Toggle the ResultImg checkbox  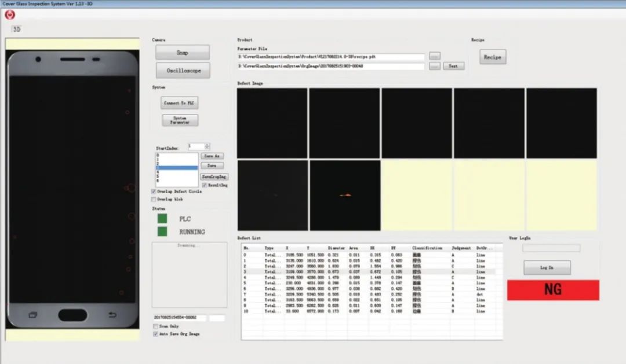[205, 185]
